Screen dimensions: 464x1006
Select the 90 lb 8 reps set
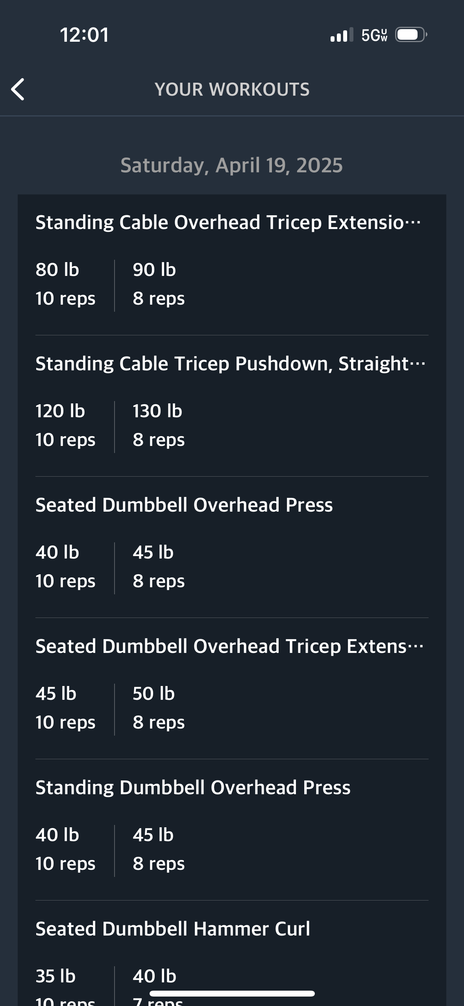pyautogui.click(x=159, y=284)
